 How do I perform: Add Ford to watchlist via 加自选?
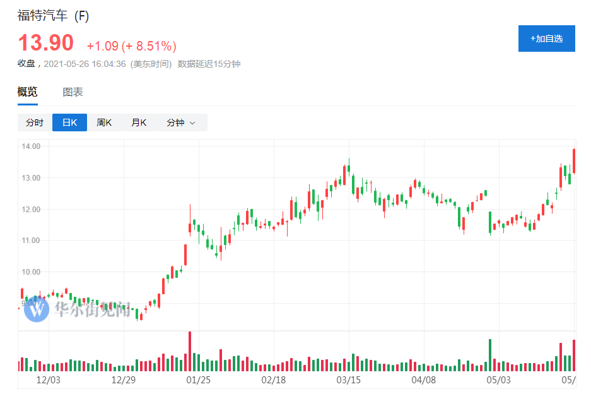[x=546, y=39]
